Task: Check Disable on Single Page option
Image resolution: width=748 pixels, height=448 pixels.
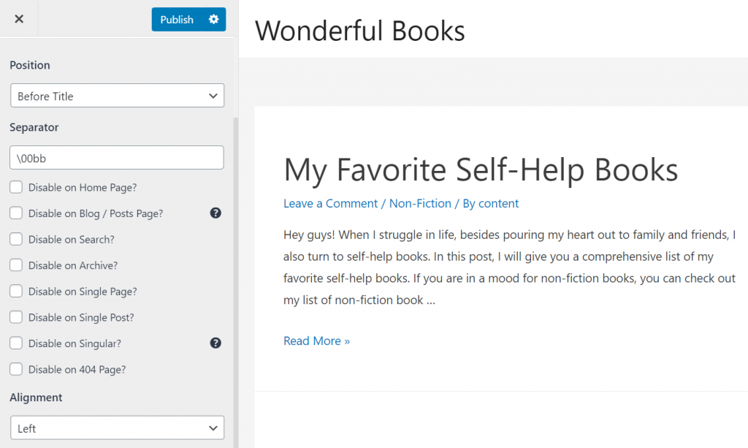Action: (16, 292)
